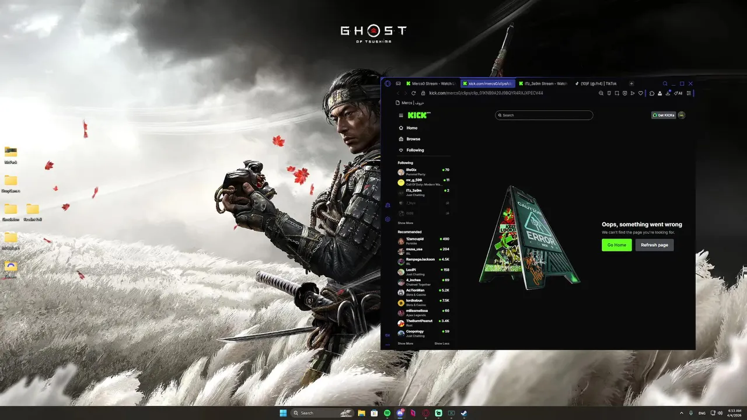
Task: Open Browse in the Kick sidebar
Action: (409, 139)
